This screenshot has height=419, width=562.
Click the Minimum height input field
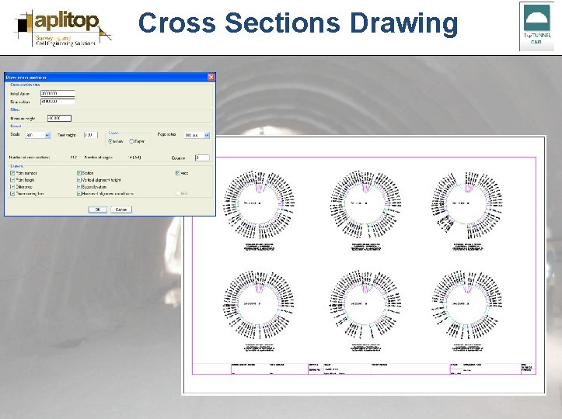tap(59, 118)
